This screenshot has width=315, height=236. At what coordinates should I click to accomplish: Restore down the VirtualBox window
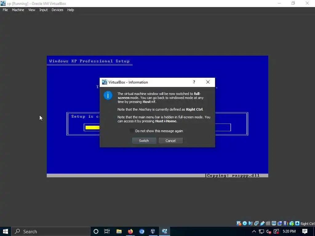coord(293,3)
